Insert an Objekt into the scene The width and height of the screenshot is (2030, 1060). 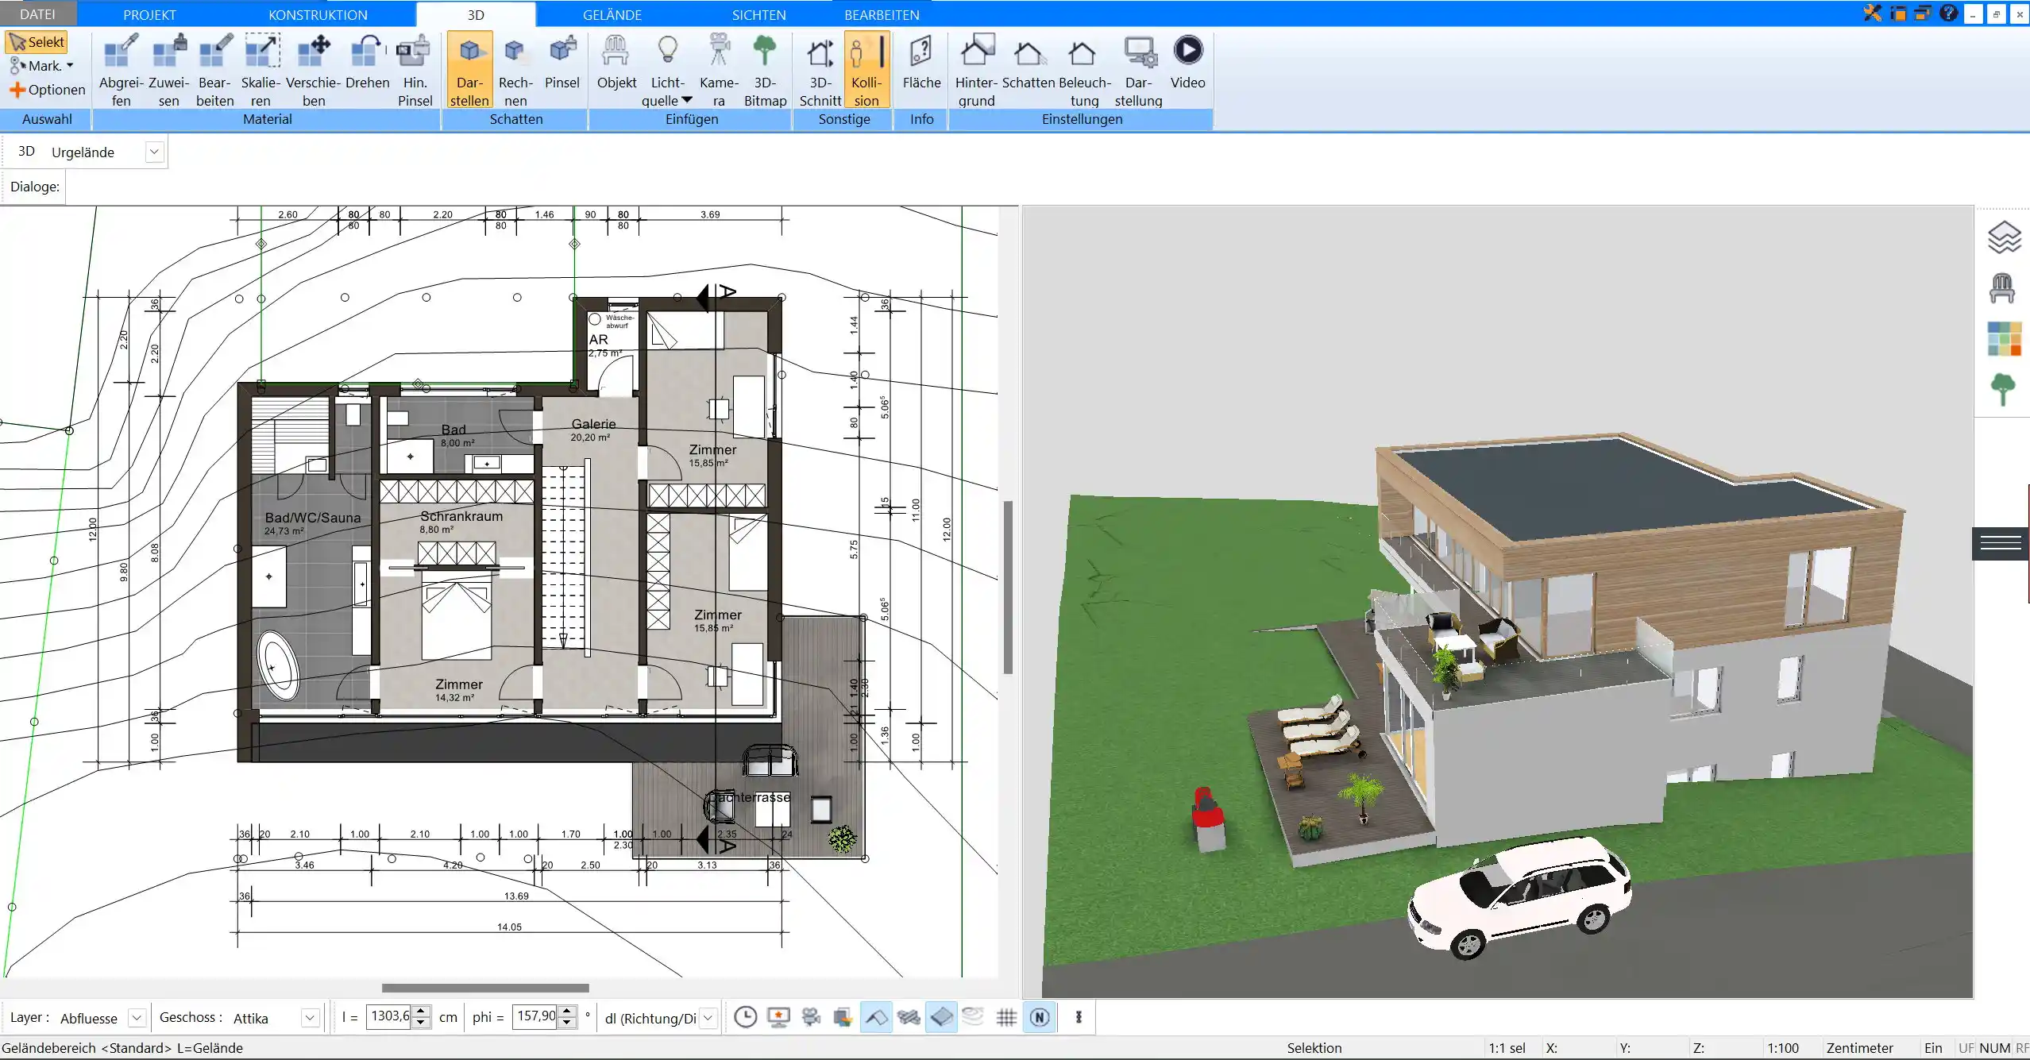[x=616, y=62]
